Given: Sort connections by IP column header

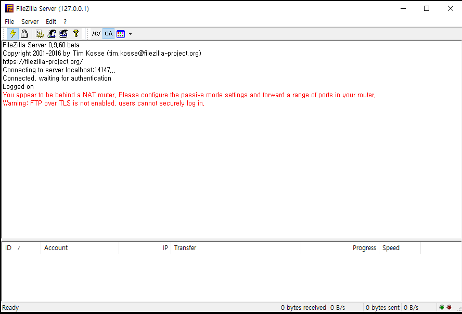Looking at the screenshot, I should (x=145, y=248).
